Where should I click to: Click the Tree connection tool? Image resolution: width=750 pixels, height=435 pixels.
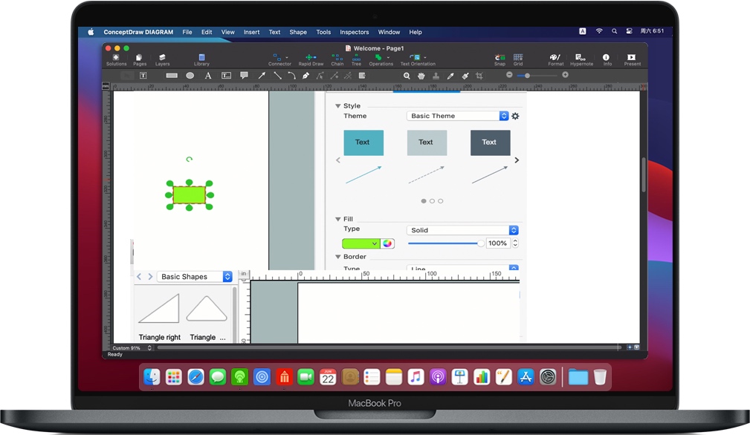click(x=356, y=58)
